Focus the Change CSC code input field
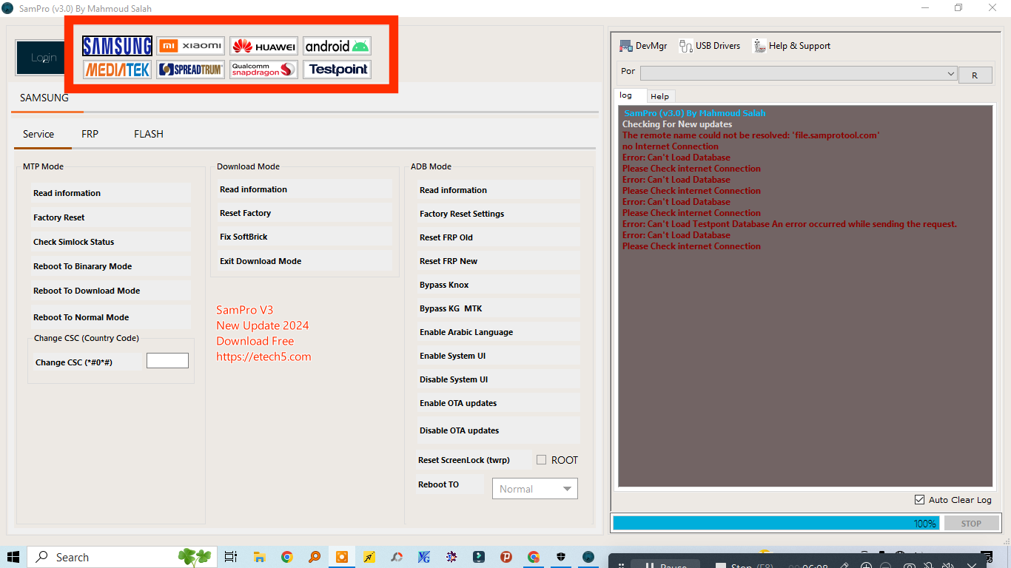The height and width of the screenshot is (568, 1011). point(167,360)
